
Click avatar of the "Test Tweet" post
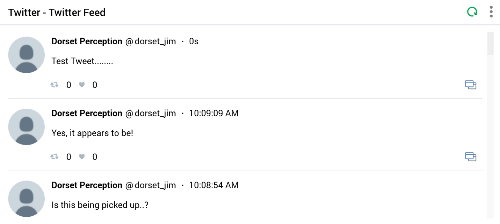(26, 55)
